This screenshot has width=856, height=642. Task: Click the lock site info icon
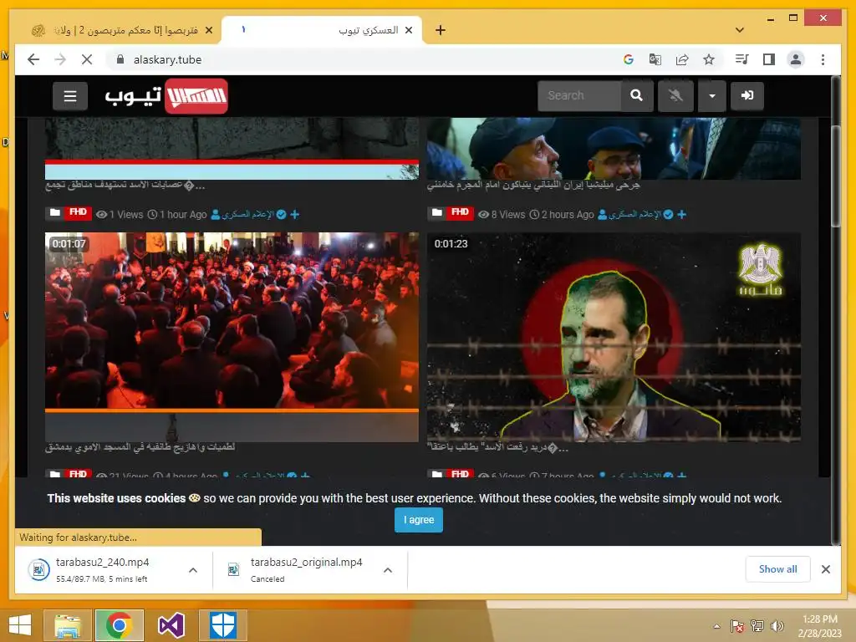coord(120,59)
